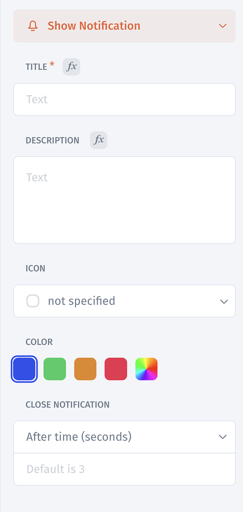Viewport: 243px width, 512px height.
Task: Select the green color swatch
Action: 55,369
